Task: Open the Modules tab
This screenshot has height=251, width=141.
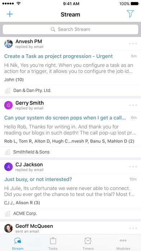Action: (x=123, y=244)
